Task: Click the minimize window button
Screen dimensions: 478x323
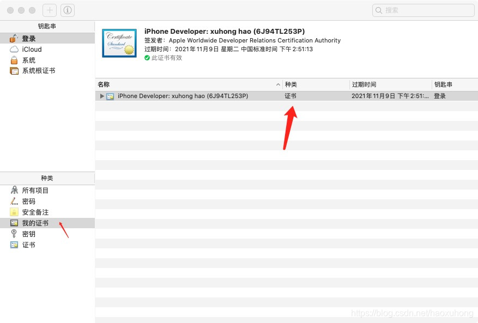Action: pos(21,10)
